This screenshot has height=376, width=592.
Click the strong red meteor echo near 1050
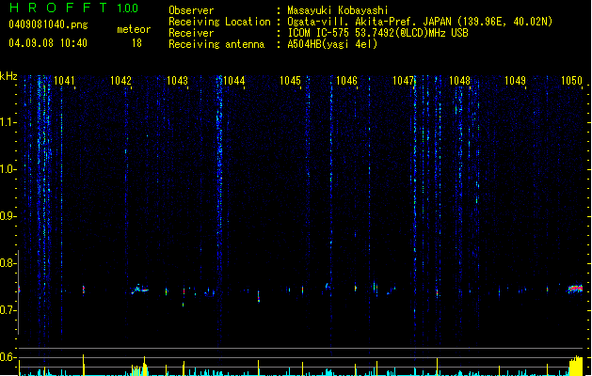[575, 289]
